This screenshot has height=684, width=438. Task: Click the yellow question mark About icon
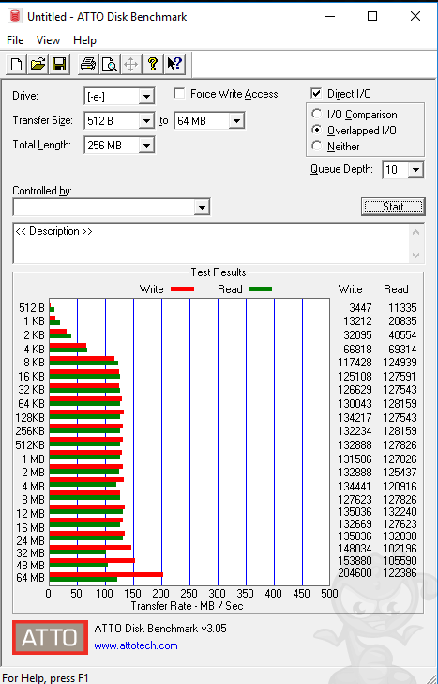pyautogui.click(x=152, y=65)
